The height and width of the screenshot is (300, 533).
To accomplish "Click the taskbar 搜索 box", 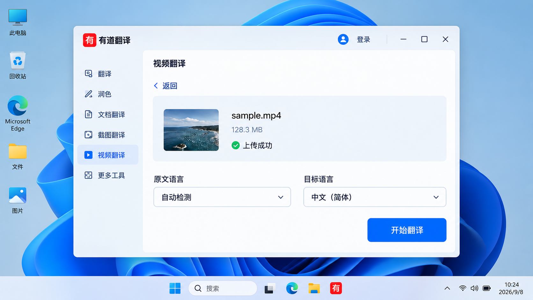I will [223, 288].
